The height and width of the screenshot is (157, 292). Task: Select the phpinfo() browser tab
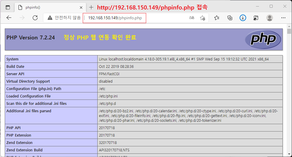(50, 7)
